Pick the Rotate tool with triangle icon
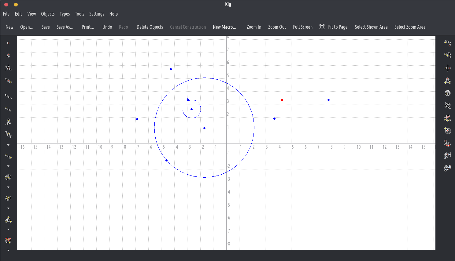The width and height of the screenshot is (455, 261). click(448, 81)
